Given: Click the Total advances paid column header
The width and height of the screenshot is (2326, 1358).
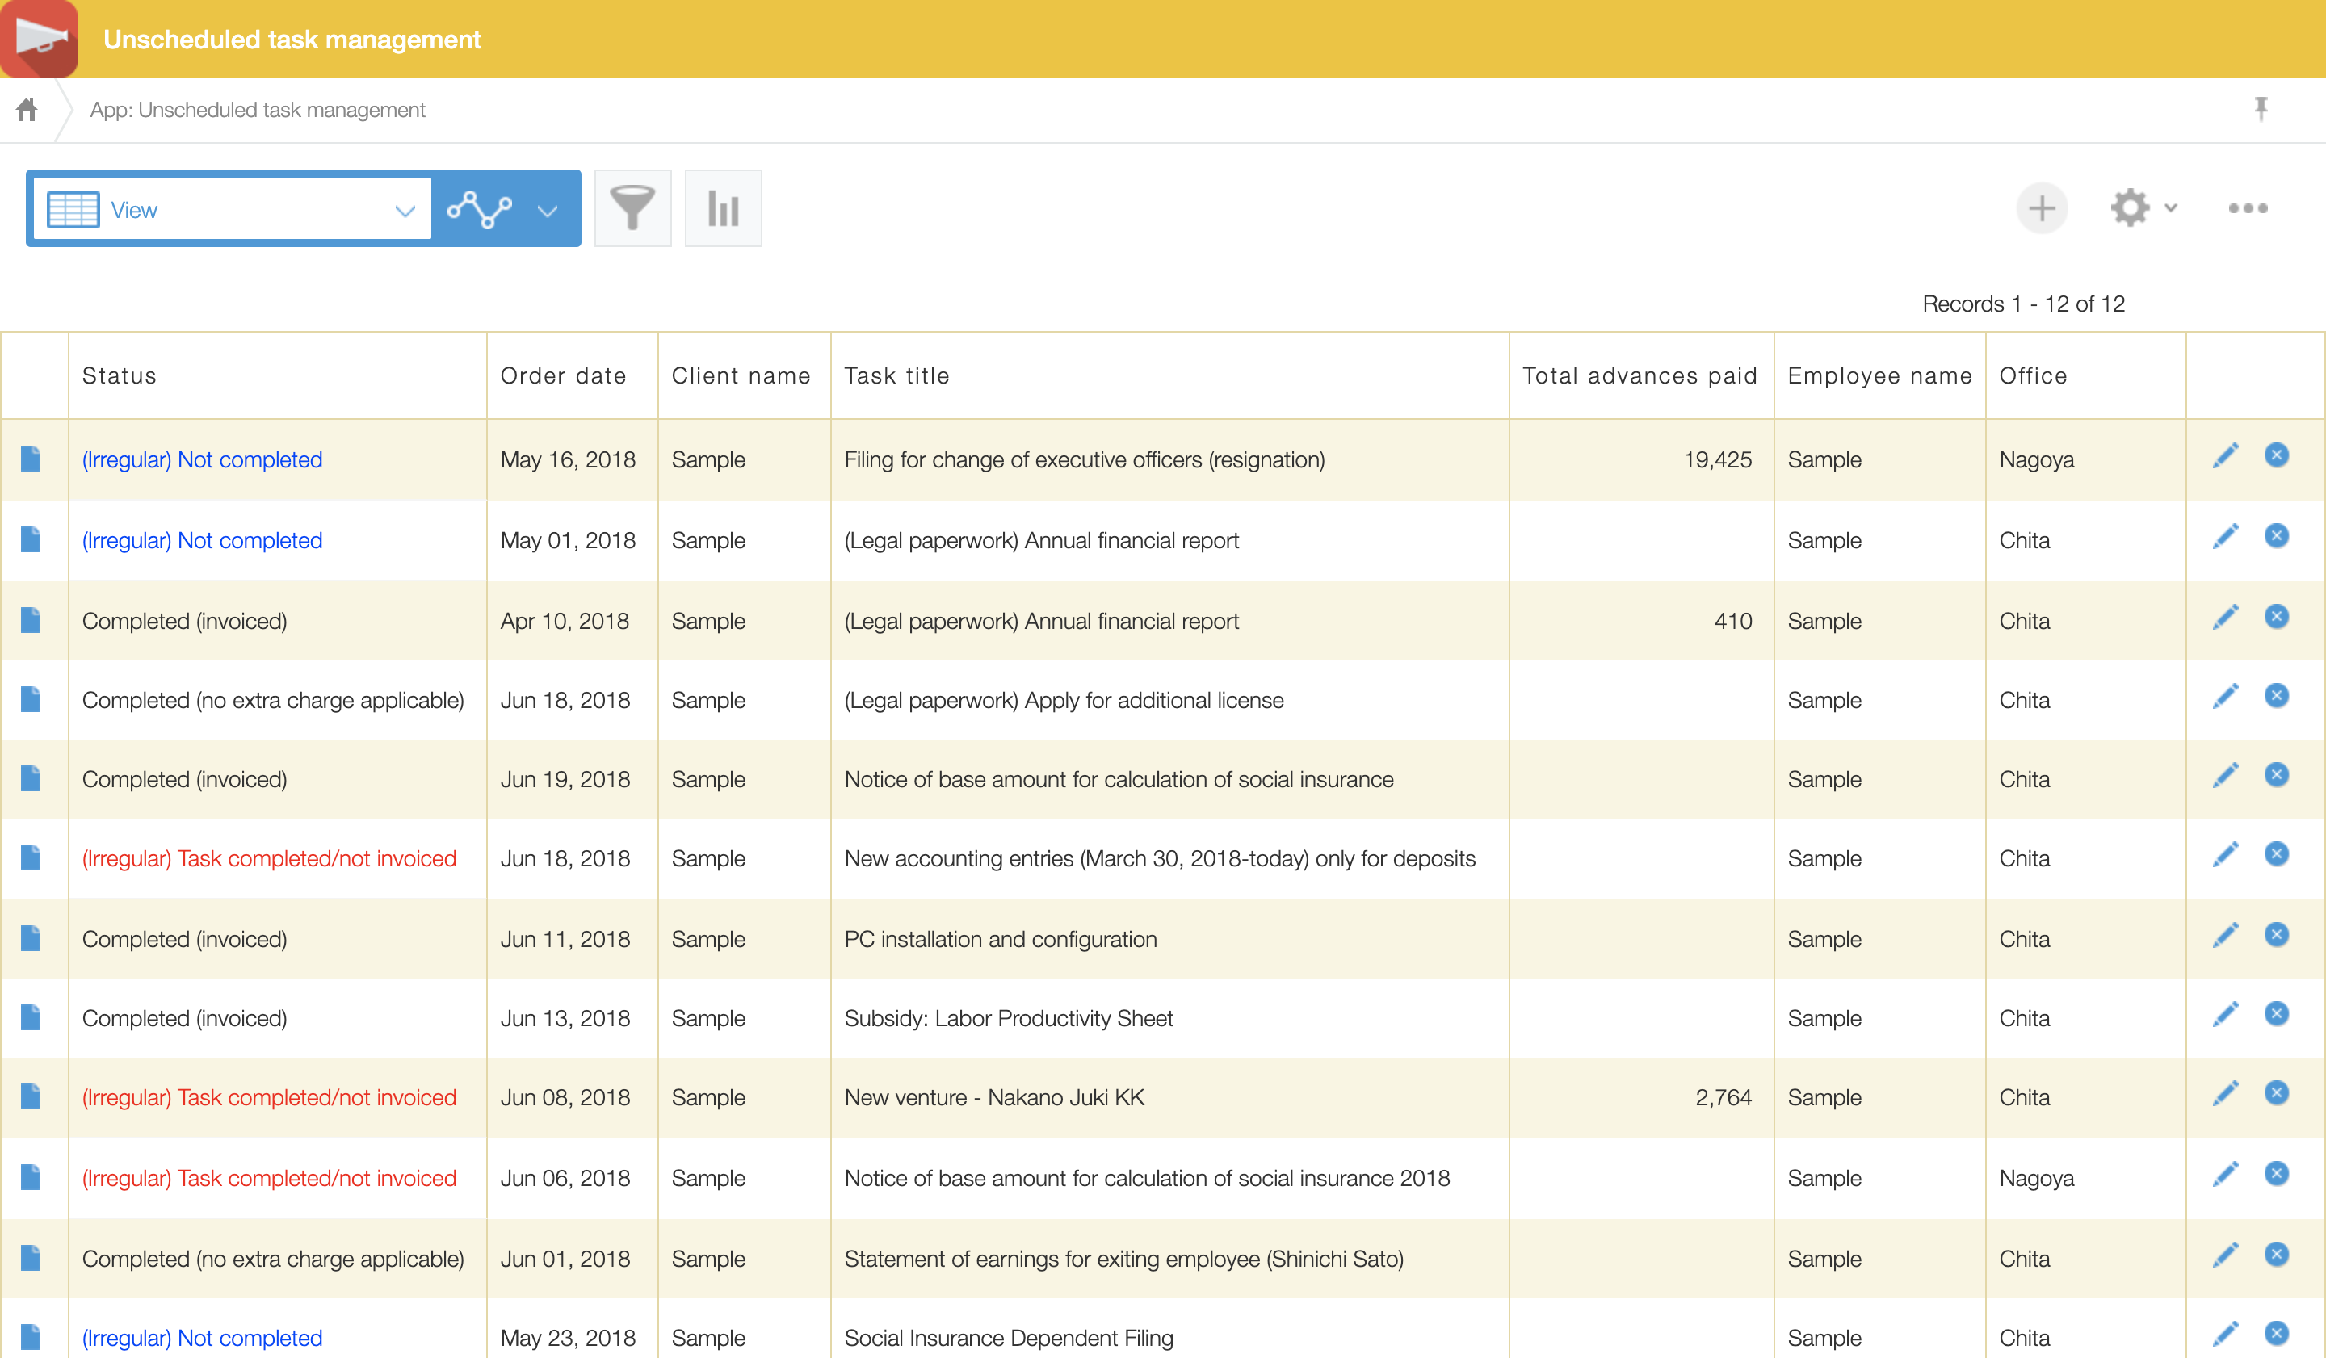Looking at the screenshot, I should (x=1640, y=376).
